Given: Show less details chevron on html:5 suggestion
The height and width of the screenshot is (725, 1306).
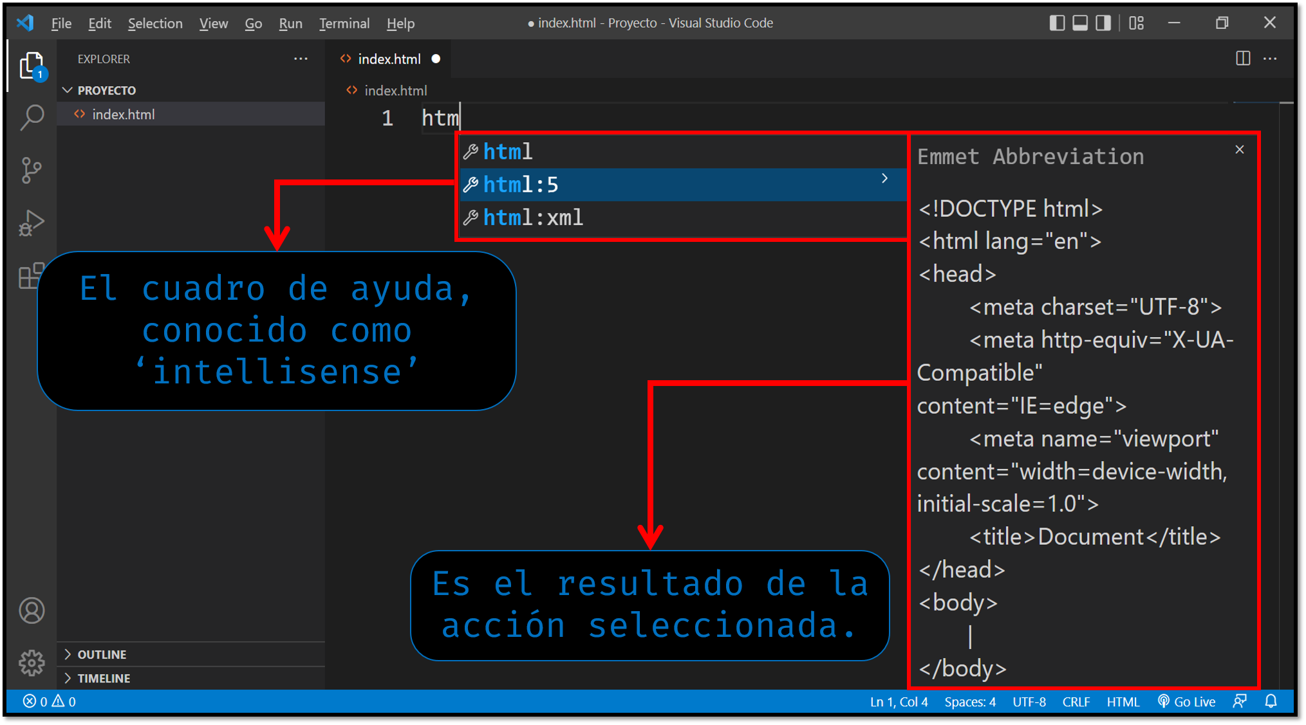Looking at the screenshot, I should 884,178.
